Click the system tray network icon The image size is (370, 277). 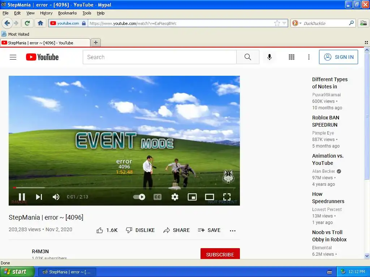(x=343, y=272)
